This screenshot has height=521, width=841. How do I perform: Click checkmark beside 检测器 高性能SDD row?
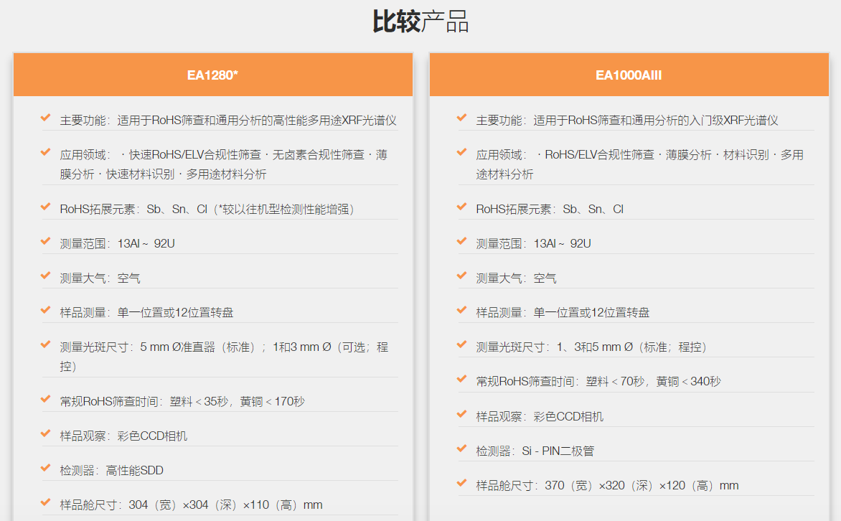pos(46,468)
